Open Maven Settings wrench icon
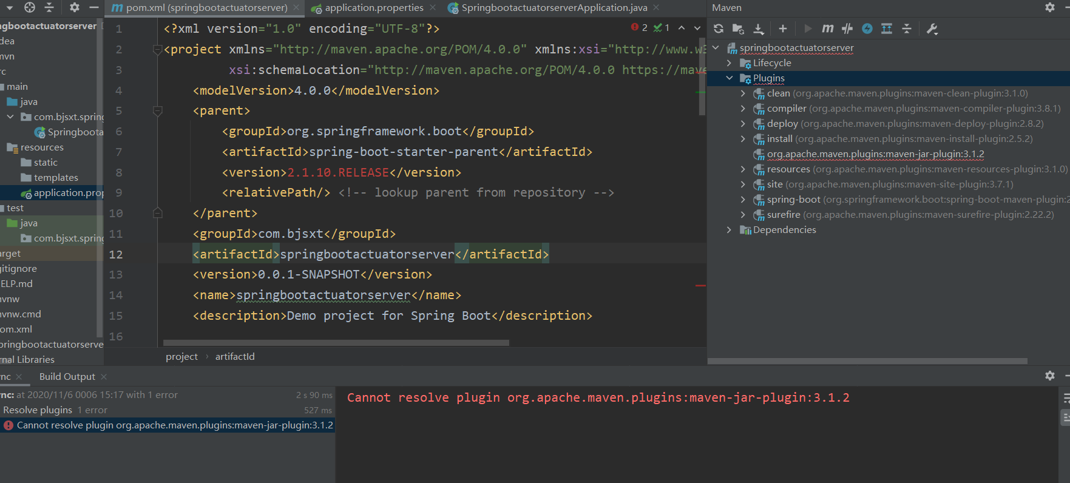Screen dimensions: 1070x483 (932, 29)
